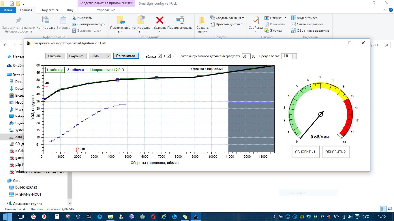Open the Файл menu in Explorer
The height and width of the screenshot is (221, 394).
point(8,10)
